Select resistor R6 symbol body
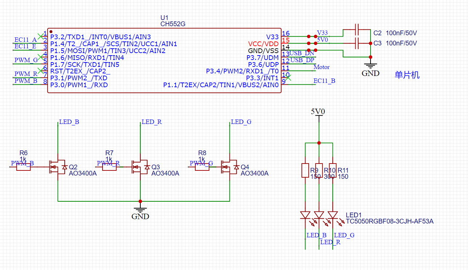The height and width of the screenshot is (270, 468). 23,167
